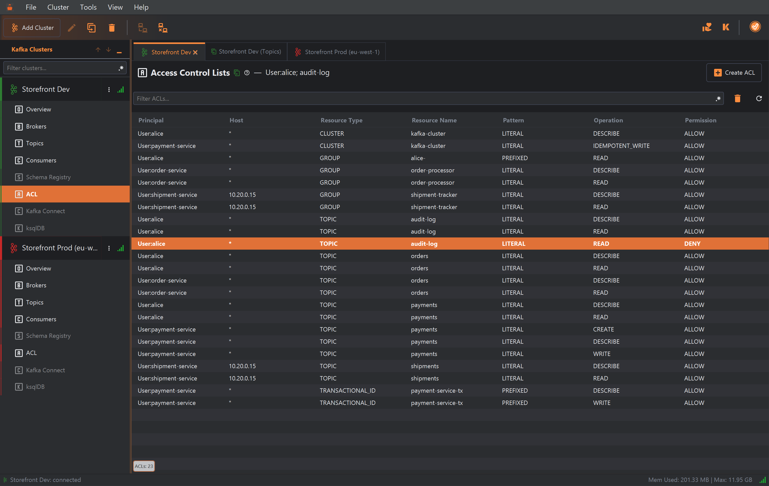Click the Add Cluster button
769x486 pixels.
(x=32, y=28)
